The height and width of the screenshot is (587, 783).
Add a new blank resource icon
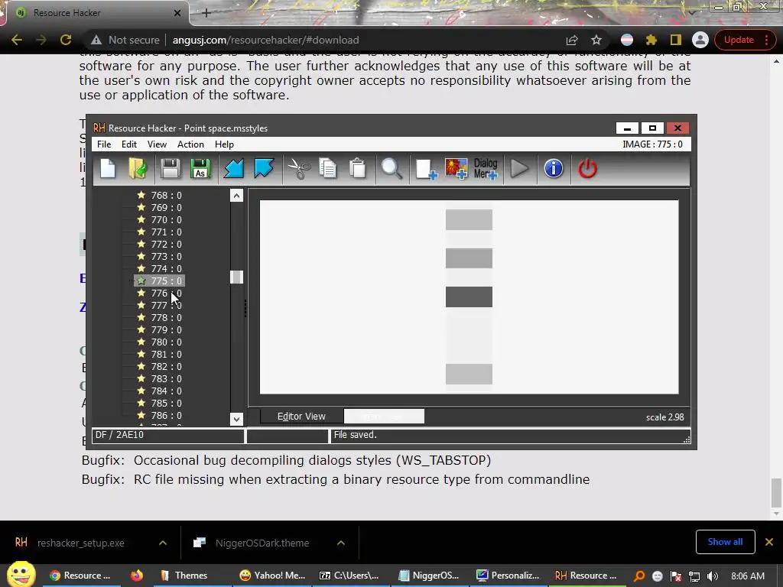[426, 169]
